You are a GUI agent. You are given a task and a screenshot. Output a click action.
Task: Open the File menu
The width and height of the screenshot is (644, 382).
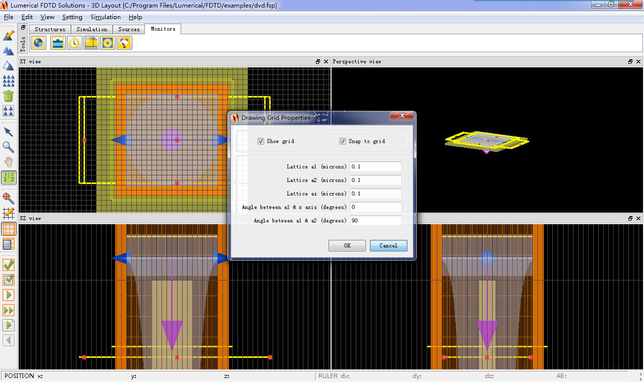9,17
